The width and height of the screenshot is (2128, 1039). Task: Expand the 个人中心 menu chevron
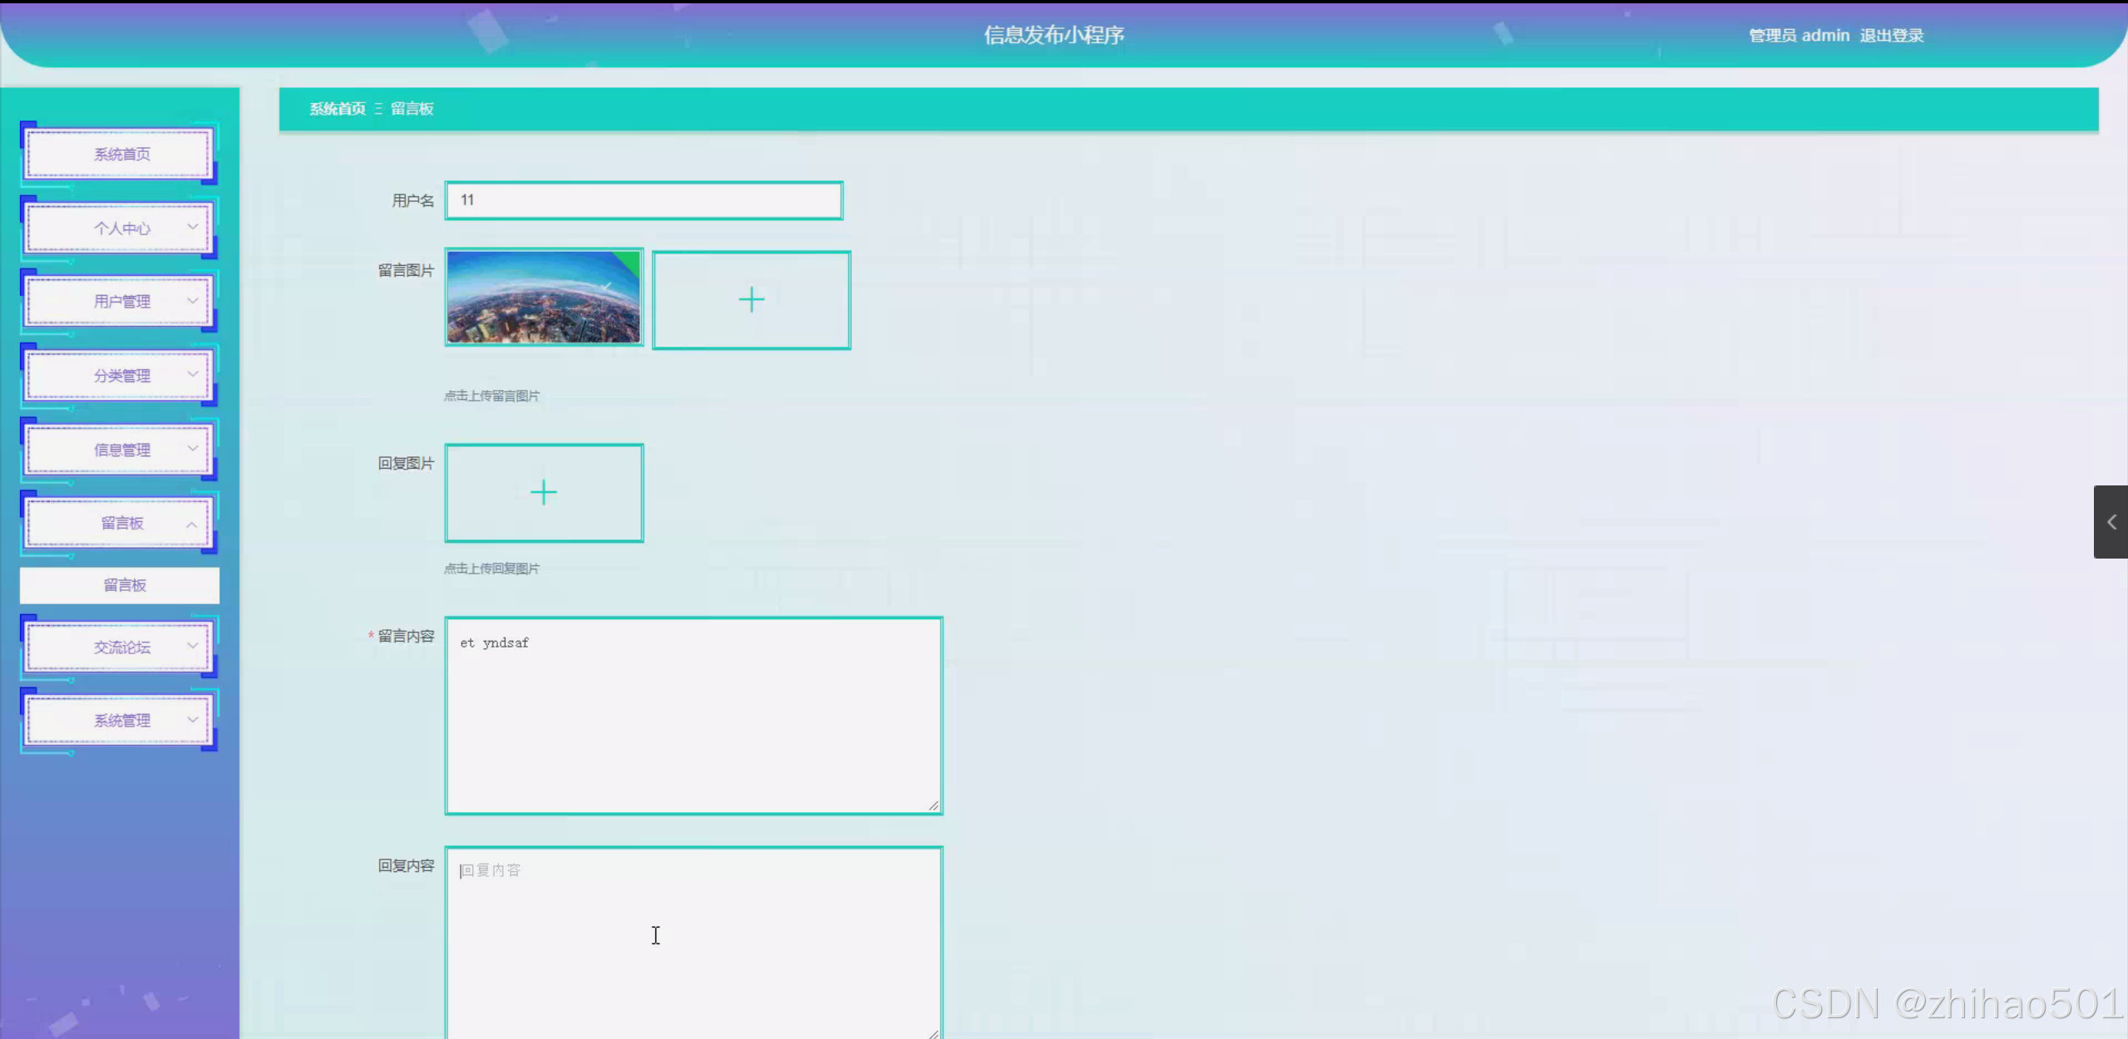pyautogui.click(x=192, y=227)
